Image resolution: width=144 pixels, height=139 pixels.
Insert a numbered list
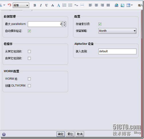pos(65,5)
